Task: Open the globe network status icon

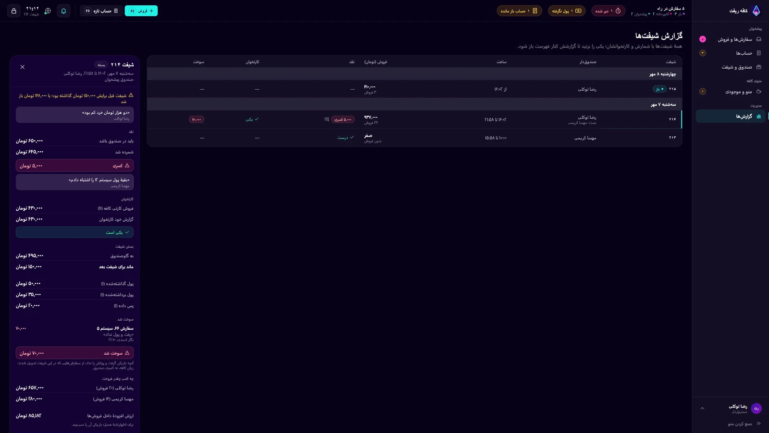Action: tap(48, 11)
